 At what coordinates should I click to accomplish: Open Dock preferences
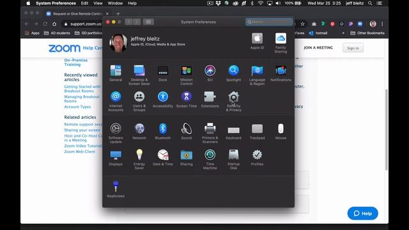[163, 73]
